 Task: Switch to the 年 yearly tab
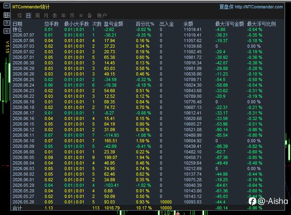point(63,15)
